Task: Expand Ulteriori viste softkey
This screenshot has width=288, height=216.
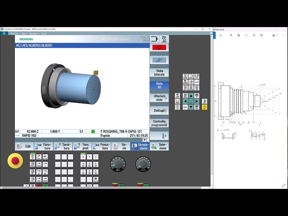Action: [x=159, y=98]
